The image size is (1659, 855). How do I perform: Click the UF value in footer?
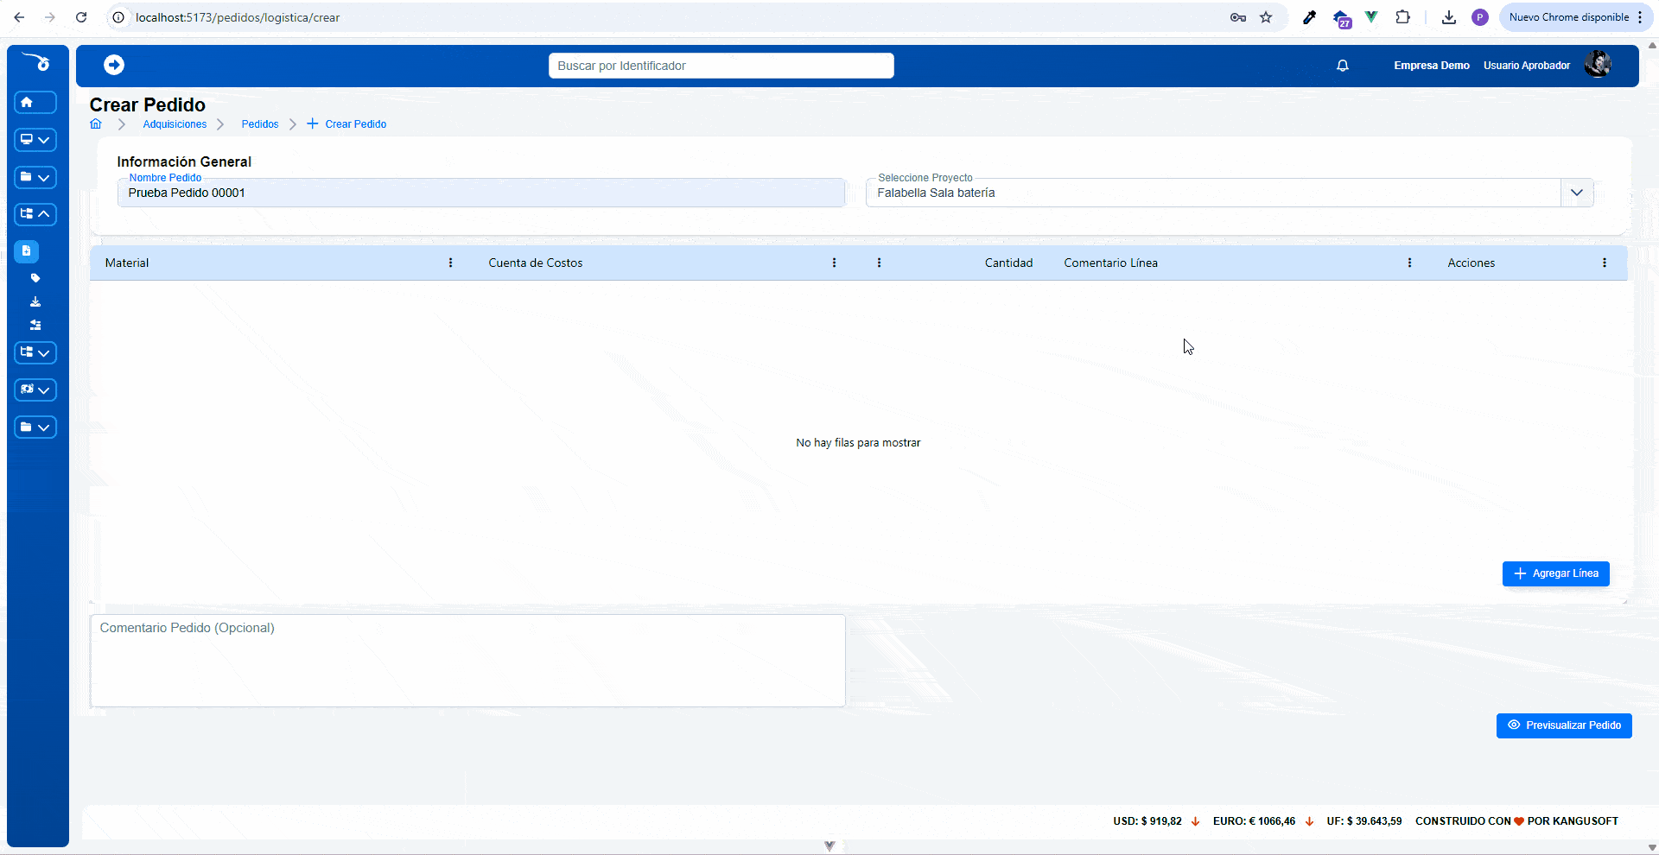point(1364,821)
